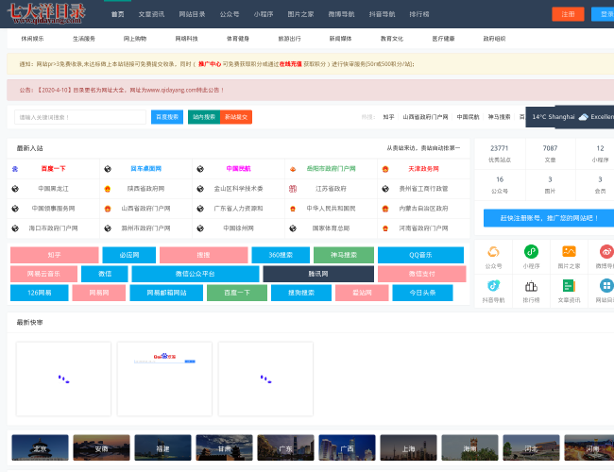Click the national emblem icon beside 天津政务网
Screen dimensions: 614x472
[x=385, y=169]
